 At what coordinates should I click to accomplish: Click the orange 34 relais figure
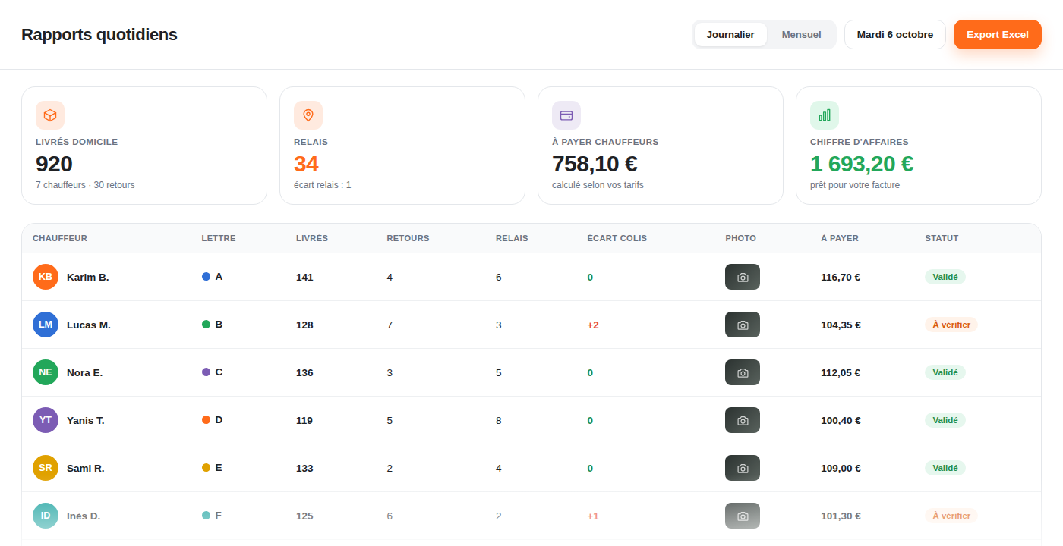pos(306,164)
